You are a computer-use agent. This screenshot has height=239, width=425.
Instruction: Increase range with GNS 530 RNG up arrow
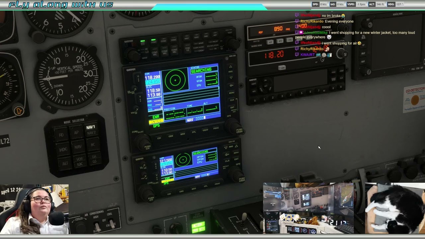click(x=231, y=67)
